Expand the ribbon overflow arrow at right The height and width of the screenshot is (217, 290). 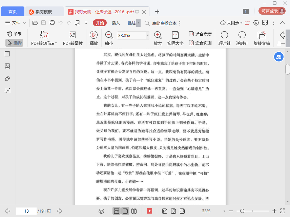[288, 38]
